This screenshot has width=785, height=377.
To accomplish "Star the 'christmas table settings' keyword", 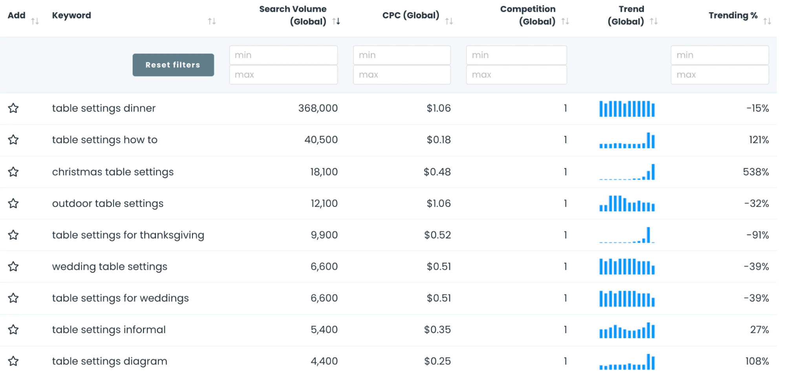I will pyautogui.click(x=13, y=171).
